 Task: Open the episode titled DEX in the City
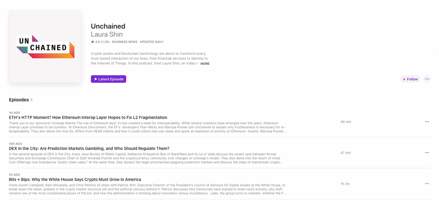tap(89, 148)
